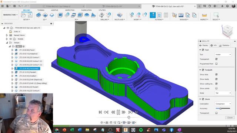The image size is (237, 133).
Task: Select the 2D Pocket tool icon
Action: pos(45,15)
